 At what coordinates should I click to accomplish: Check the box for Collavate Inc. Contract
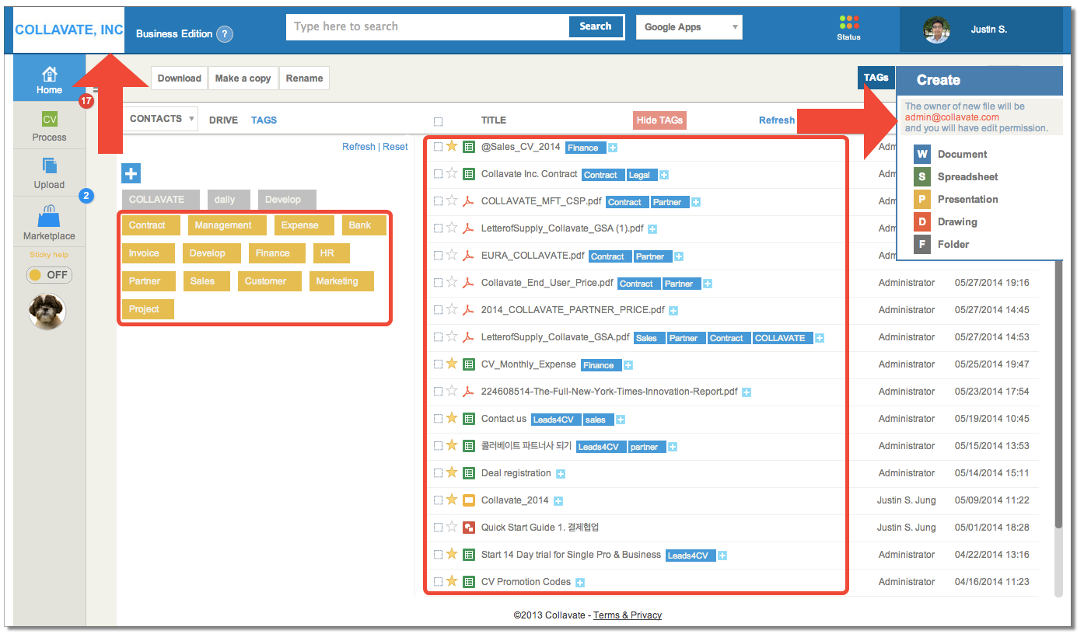point(439,174)
